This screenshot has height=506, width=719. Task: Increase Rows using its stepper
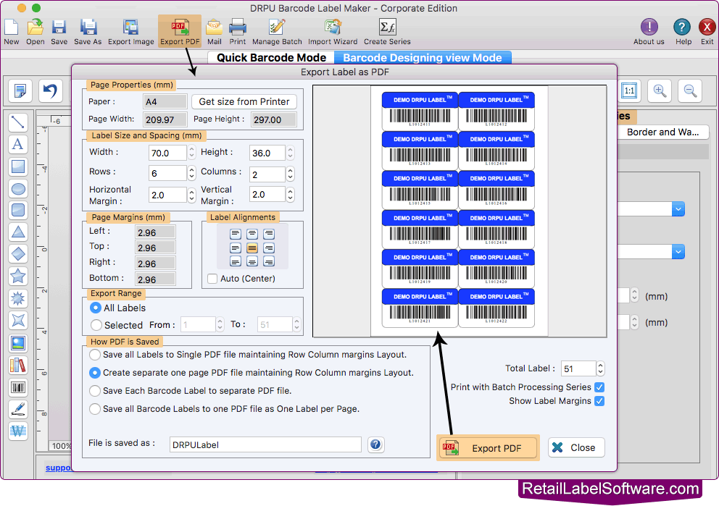click(x=191, y=170)
